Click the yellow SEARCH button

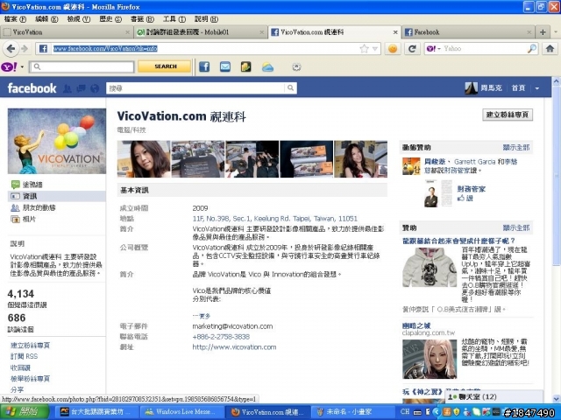pyautogui.click(x=165, y=66)
